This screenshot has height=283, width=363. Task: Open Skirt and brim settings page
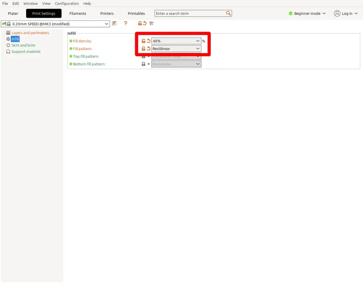click(24, 45)
